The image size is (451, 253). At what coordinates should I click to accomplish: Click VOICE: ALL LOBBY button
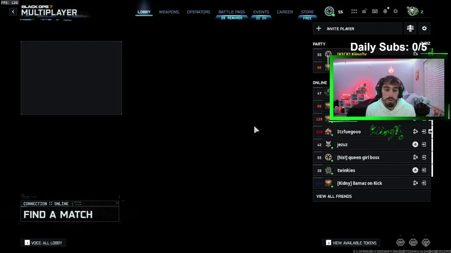(x=44, y=243)
